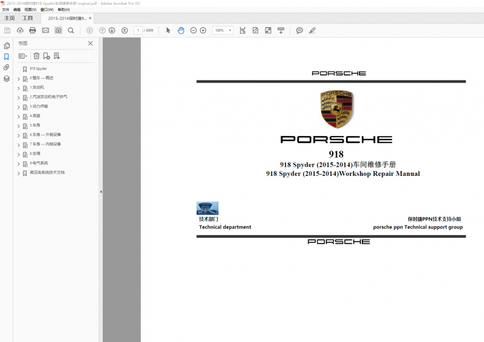The height and width of the screenshot is (342, 484).
Task: Go to next page arrow
Action: [x=112, y=30]
